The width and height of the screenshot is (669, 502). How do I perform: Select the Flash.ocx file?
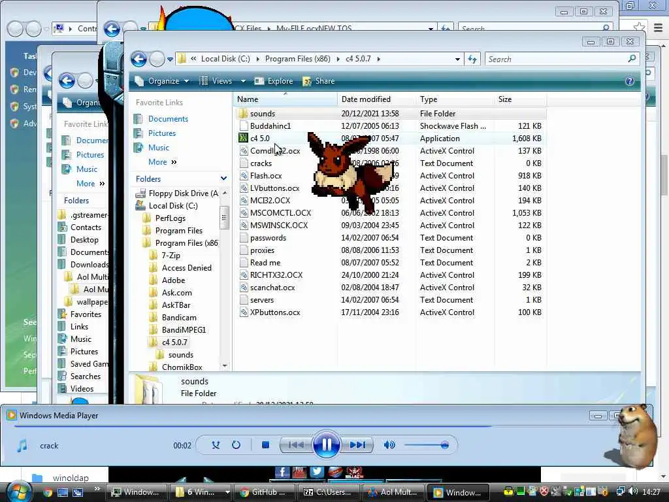coord(266,176)
